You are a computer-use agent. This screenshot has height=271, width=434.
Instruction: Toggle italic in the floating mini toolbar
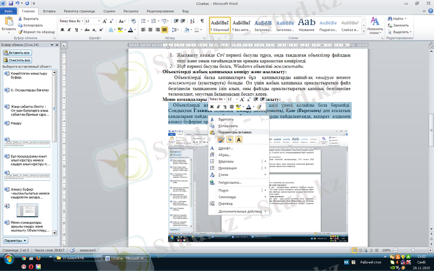pyautogui.click(x=219, y=107)
